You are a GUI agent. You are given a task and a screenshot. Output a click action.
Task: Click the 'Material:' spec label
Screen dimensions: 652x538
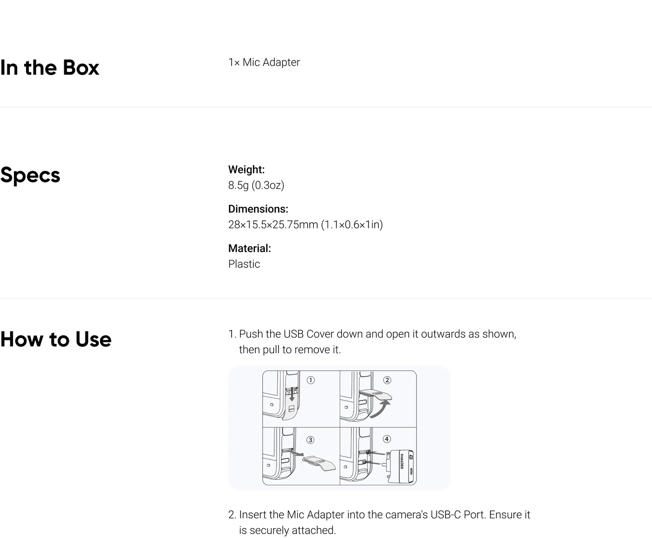(249, 248)
